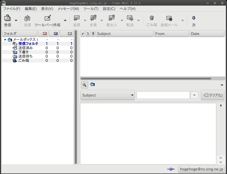Viewport: 227px width, 174px height.
Task: Open the 転送 forward options arrow
Action: pyautogui.click(x=139, y=20)
